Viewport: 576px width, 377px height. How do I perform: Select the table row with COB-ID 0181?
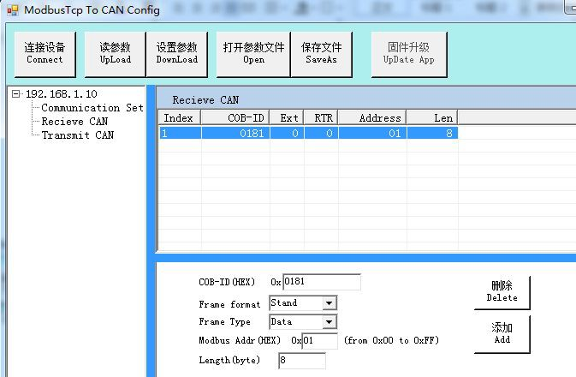point(308,133)
